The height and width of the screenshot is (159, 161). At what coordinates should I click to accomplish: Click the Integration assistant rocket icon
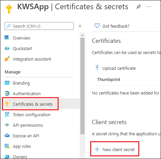point(7,59)
